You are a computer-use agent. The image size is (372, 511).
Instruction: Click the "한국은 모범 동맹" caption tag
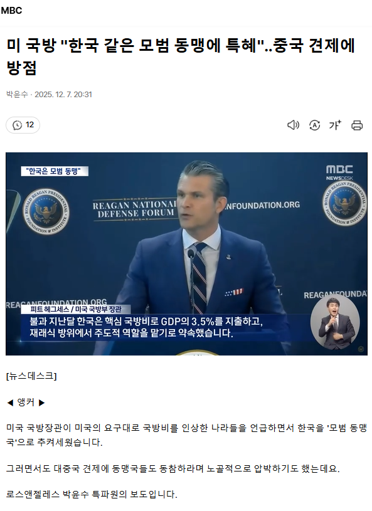55,171
